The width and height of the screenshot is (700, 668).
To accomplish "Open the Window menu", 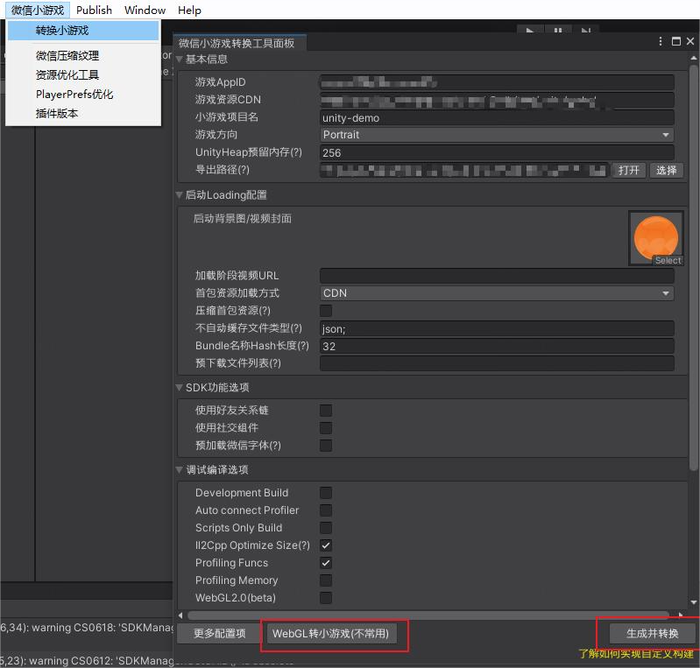I will coord(145,10).
